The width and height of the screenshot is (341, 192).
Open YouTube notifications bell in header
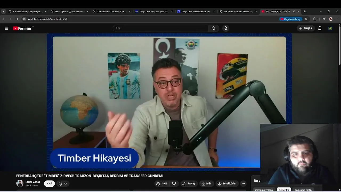tap(320, 28)
